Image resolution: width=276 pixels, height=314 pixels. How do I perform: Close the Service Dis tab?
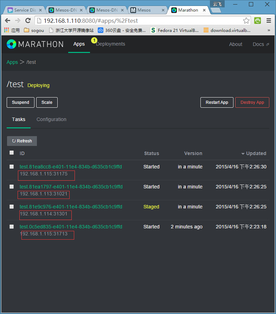point(40,10)
